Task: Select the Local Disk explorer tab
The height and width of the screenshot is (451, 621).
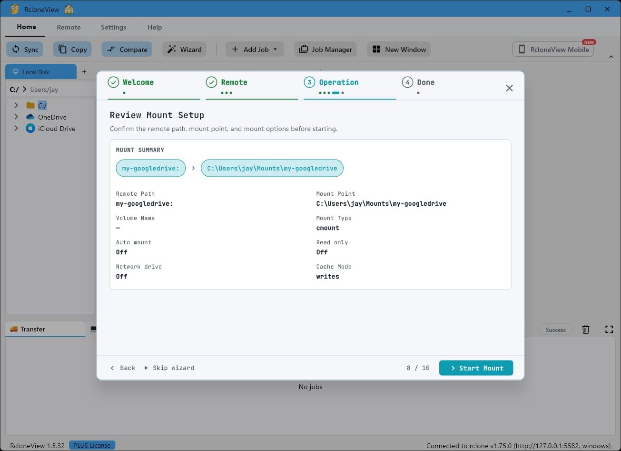Action: click(x=40, y=72)
